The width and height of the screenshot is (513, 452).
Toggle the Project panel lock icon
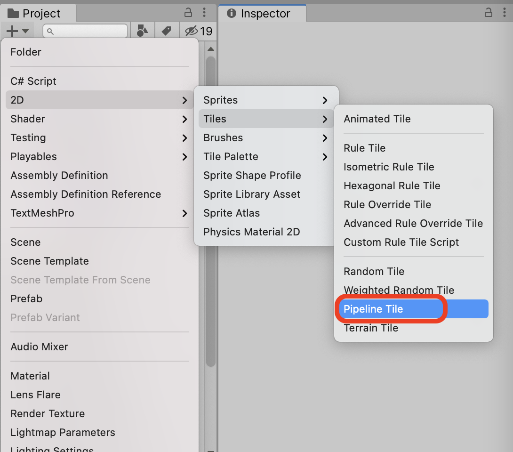(188, 12)
